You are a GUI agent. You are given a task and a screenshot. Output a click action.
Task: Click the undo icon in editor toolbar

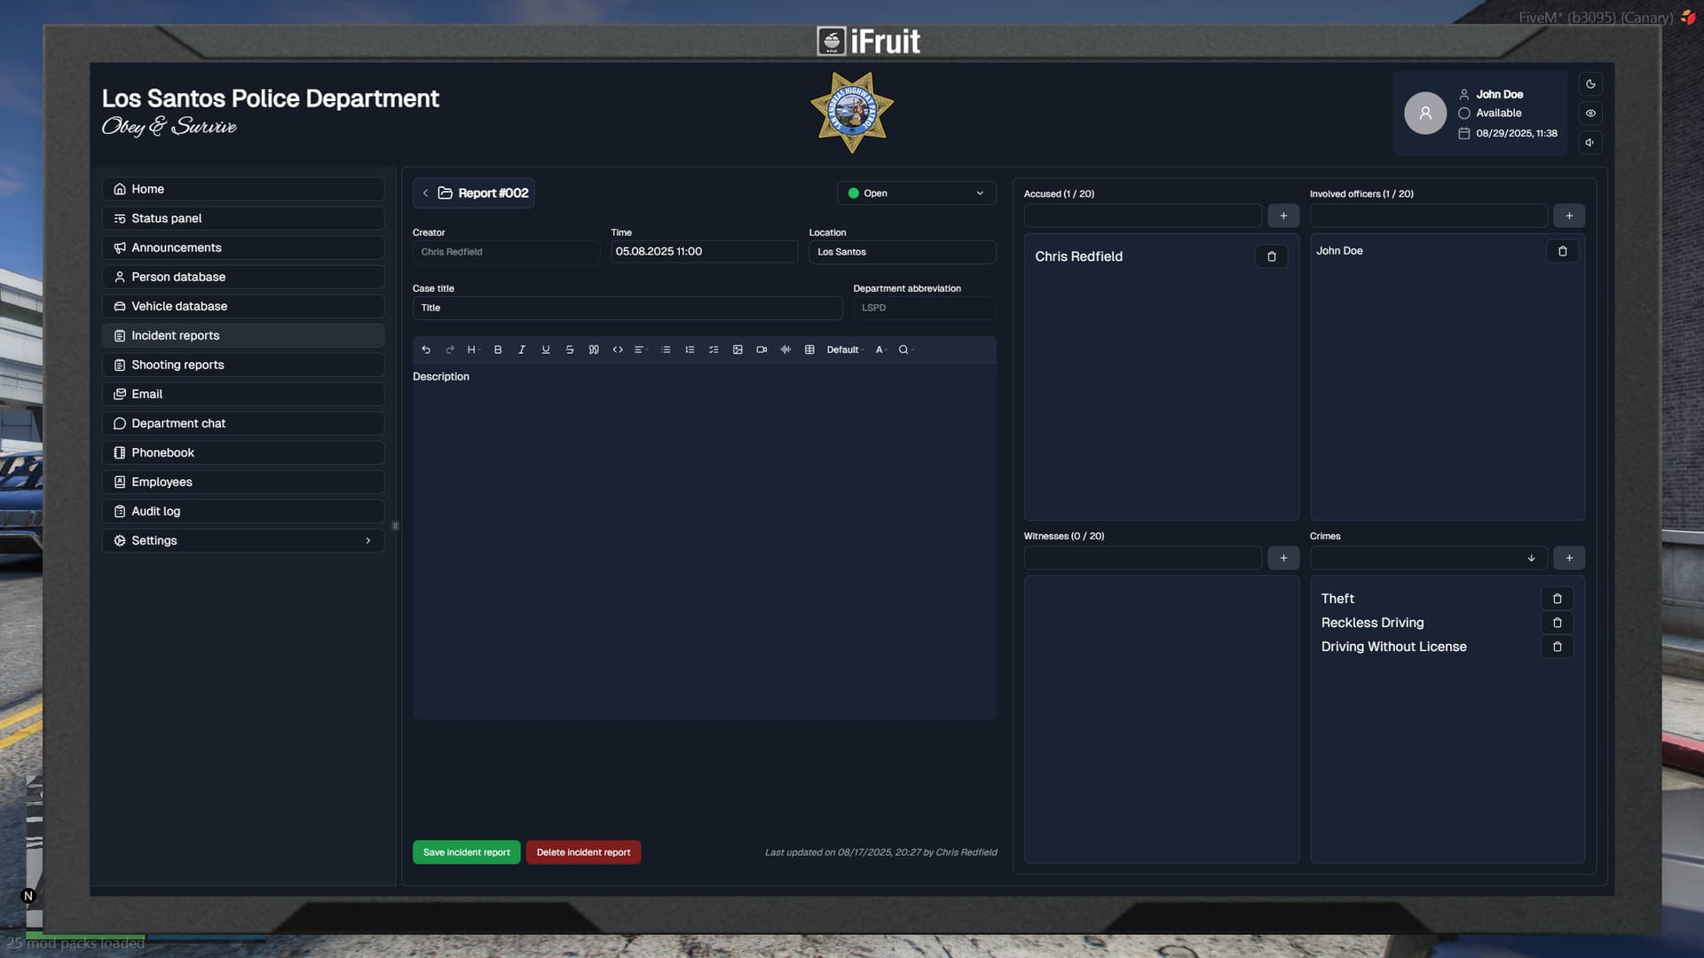click(426, 349)
